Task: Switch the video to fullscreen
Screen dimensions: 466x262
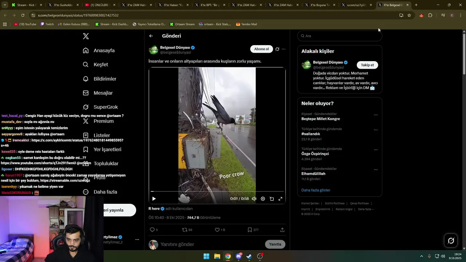Action: [x=280, y=199]
